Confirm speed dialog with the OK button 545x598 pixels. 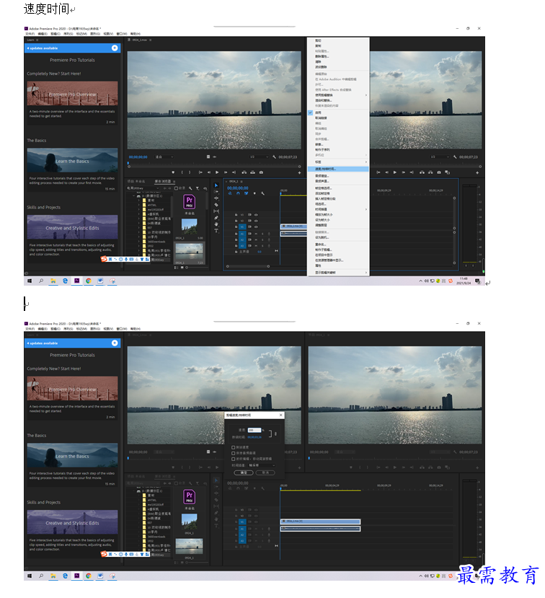click(x=244, y=472)
